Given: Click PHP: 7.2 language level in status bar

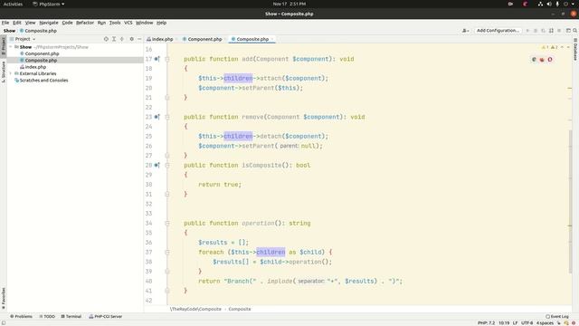Looking at the screenshot, I should [x=486, y=322].
